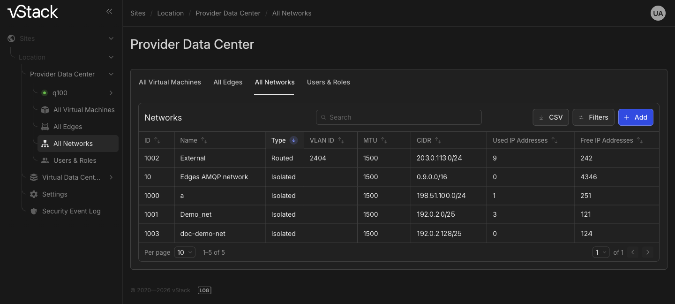Switch to All Edges tab
This screenshot has height=304, width=675.
(x=228, y=82)
